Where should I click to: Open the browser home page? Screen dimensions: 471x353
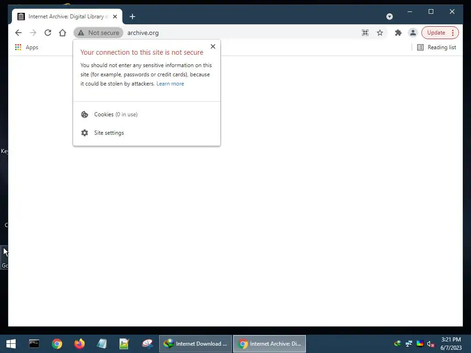click(x=63, y=33)
